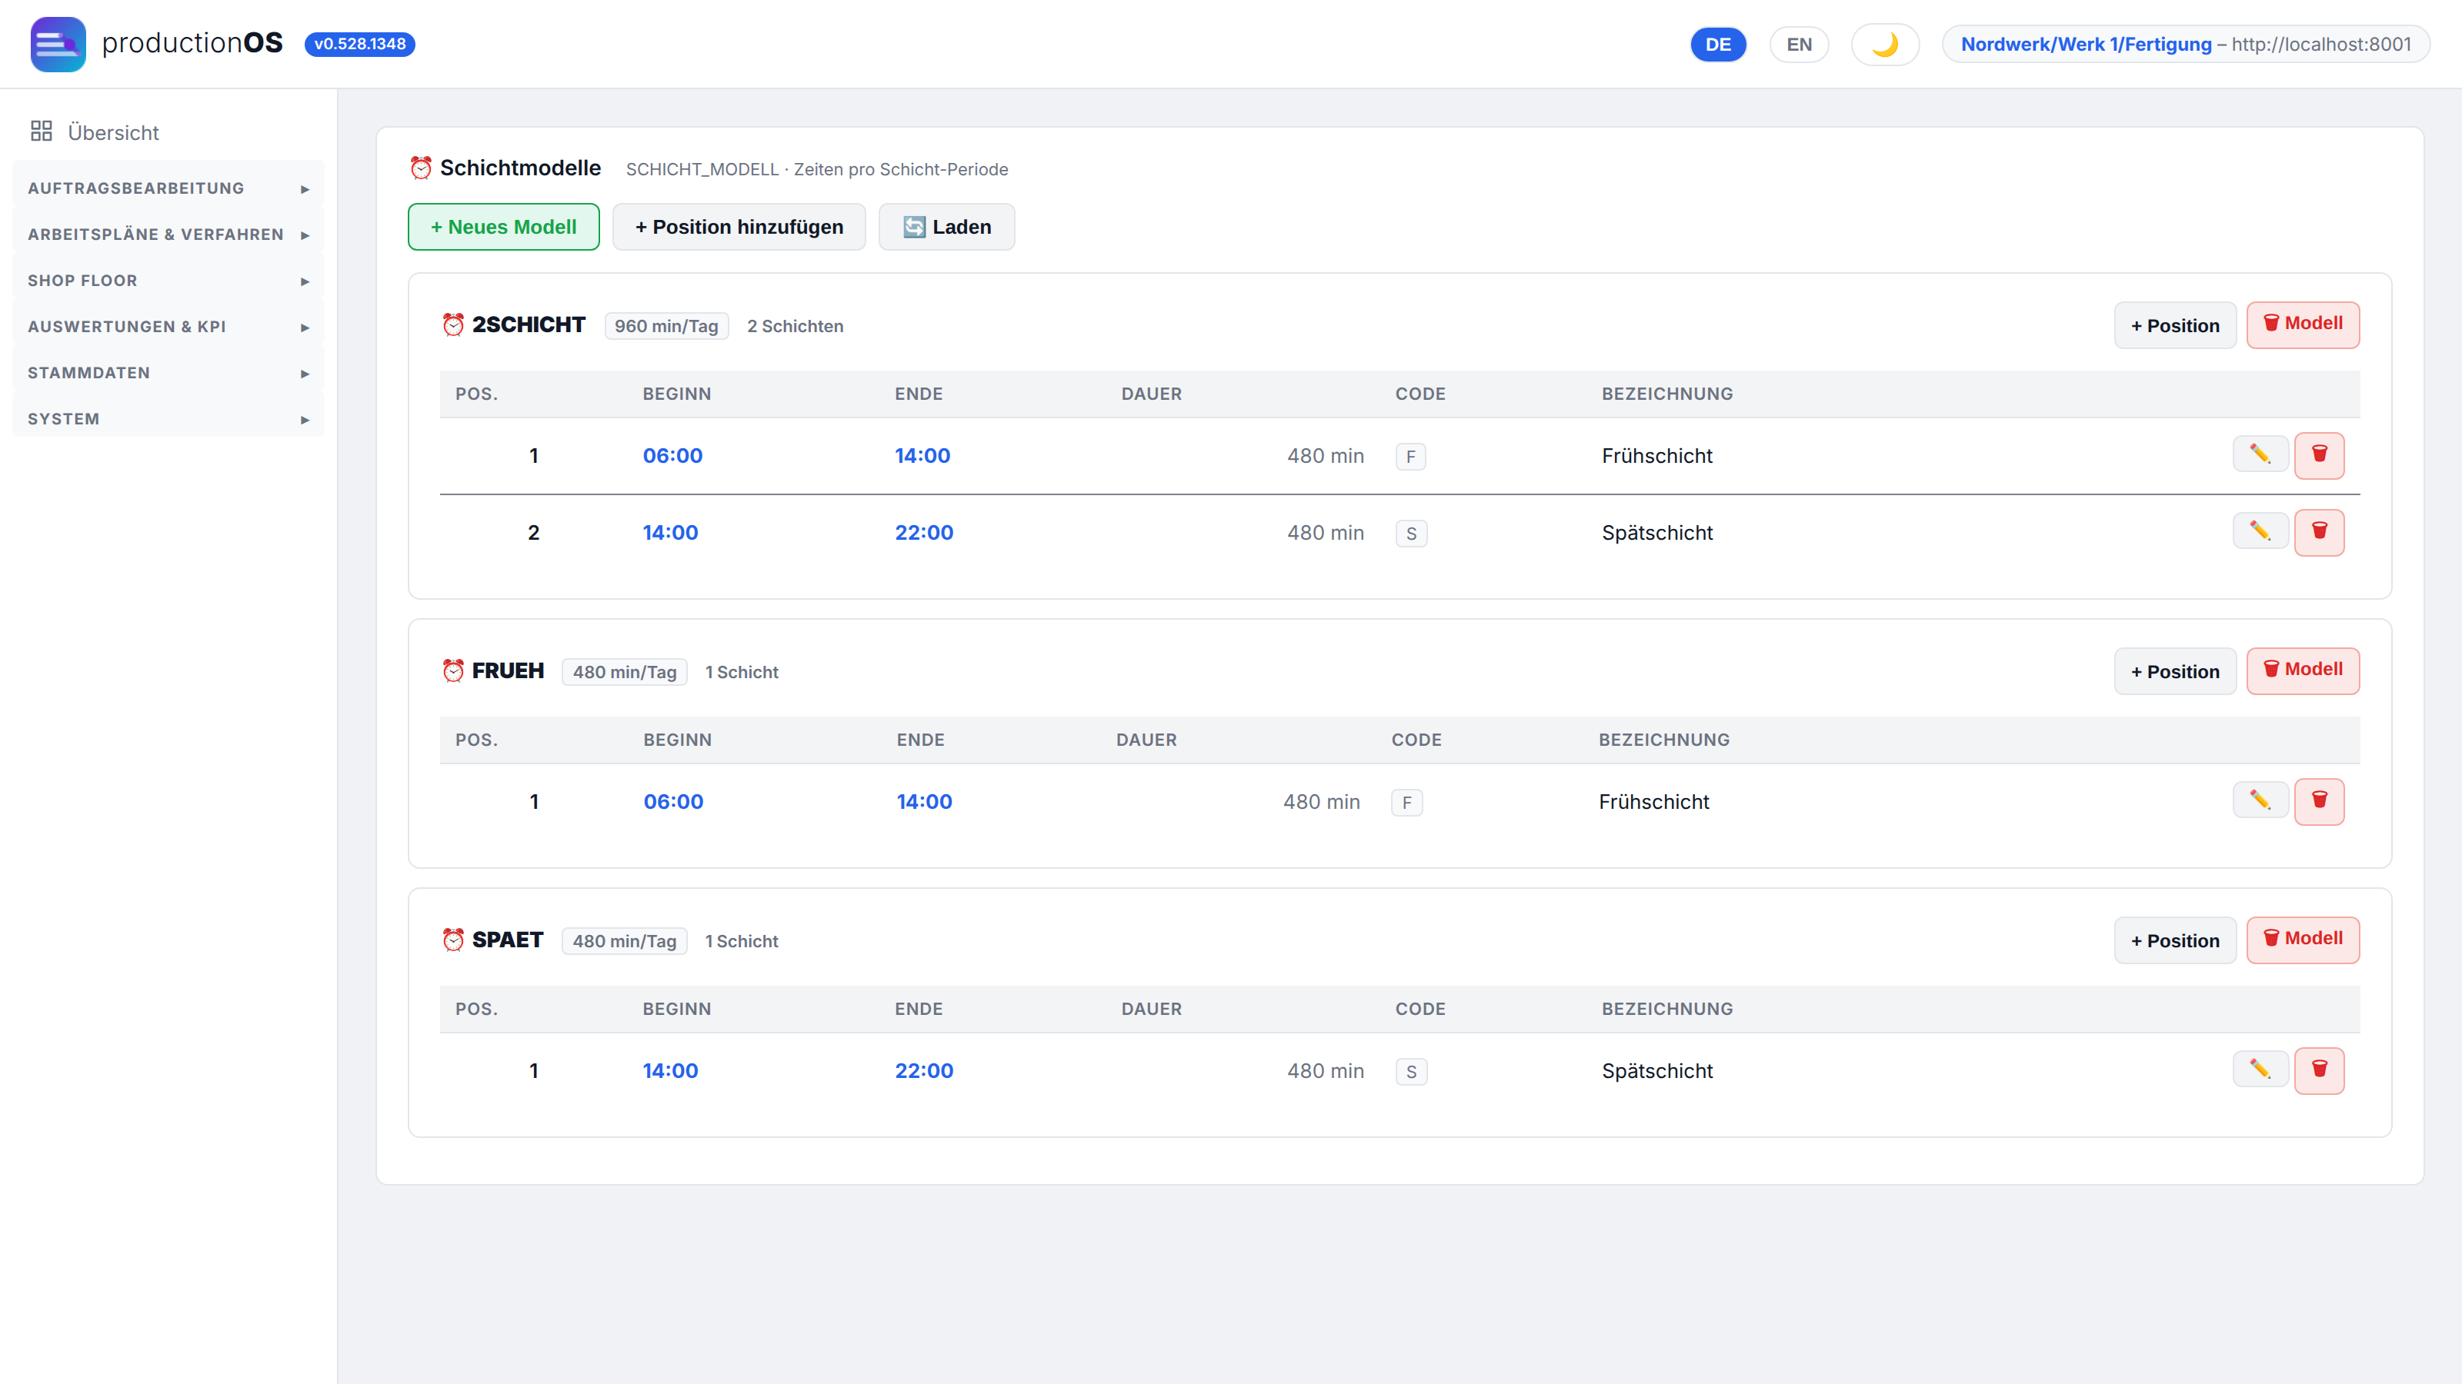Expand the Shop Floor section
This screenshot has width=2462, height=1384.
coord(168,281)
